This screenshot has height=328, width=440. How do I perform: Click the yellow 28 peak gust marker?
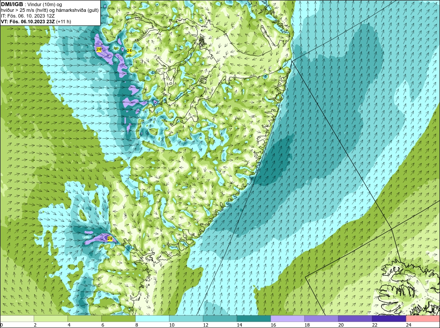click(110, 239)
